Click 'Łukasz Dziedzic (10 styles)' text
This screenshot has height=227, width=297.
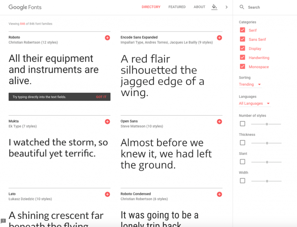pos(30,199)
